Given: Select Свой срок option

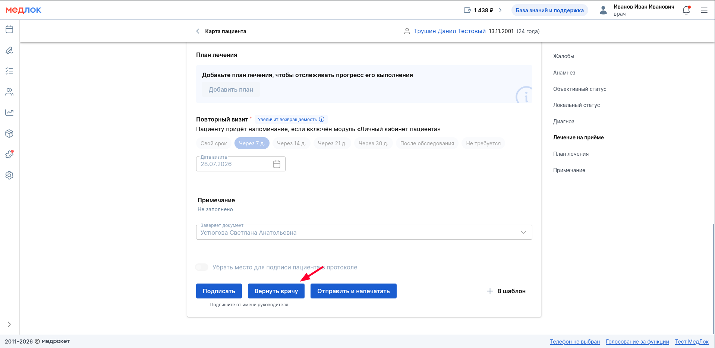Looking at the screenshot, I should coord(214,143).
